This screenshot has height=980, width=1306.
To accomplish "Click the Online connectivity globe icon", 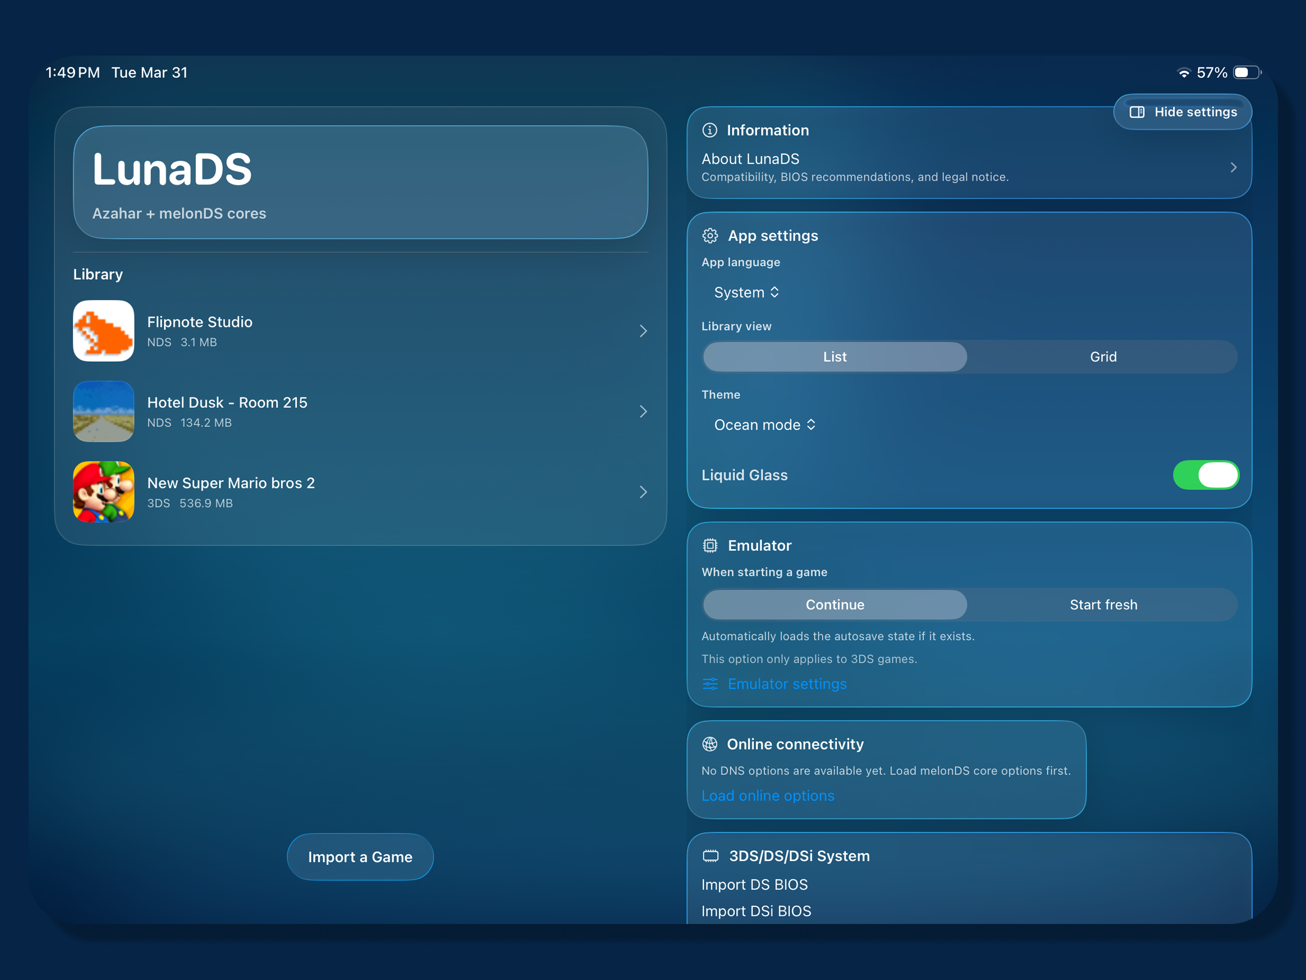I will [x=710, y=744].
